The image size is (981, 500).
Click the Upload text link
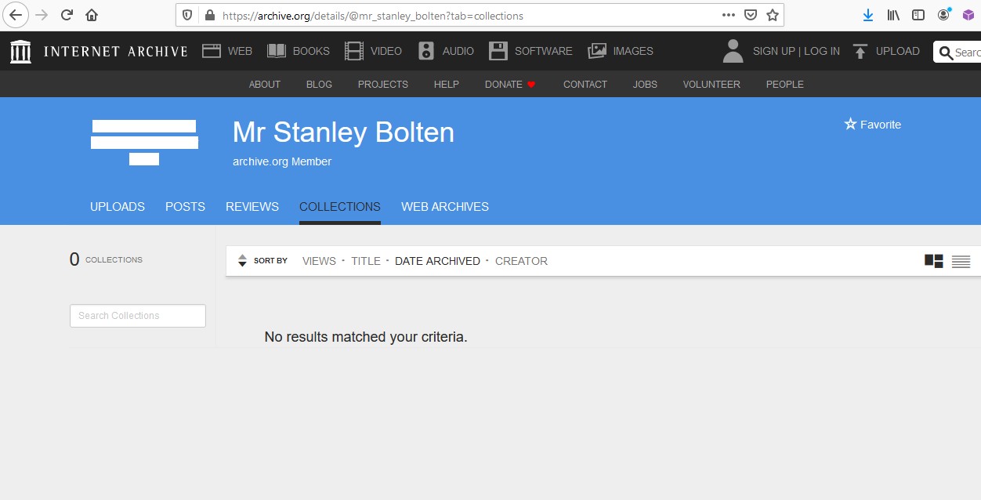click(898, 51)
